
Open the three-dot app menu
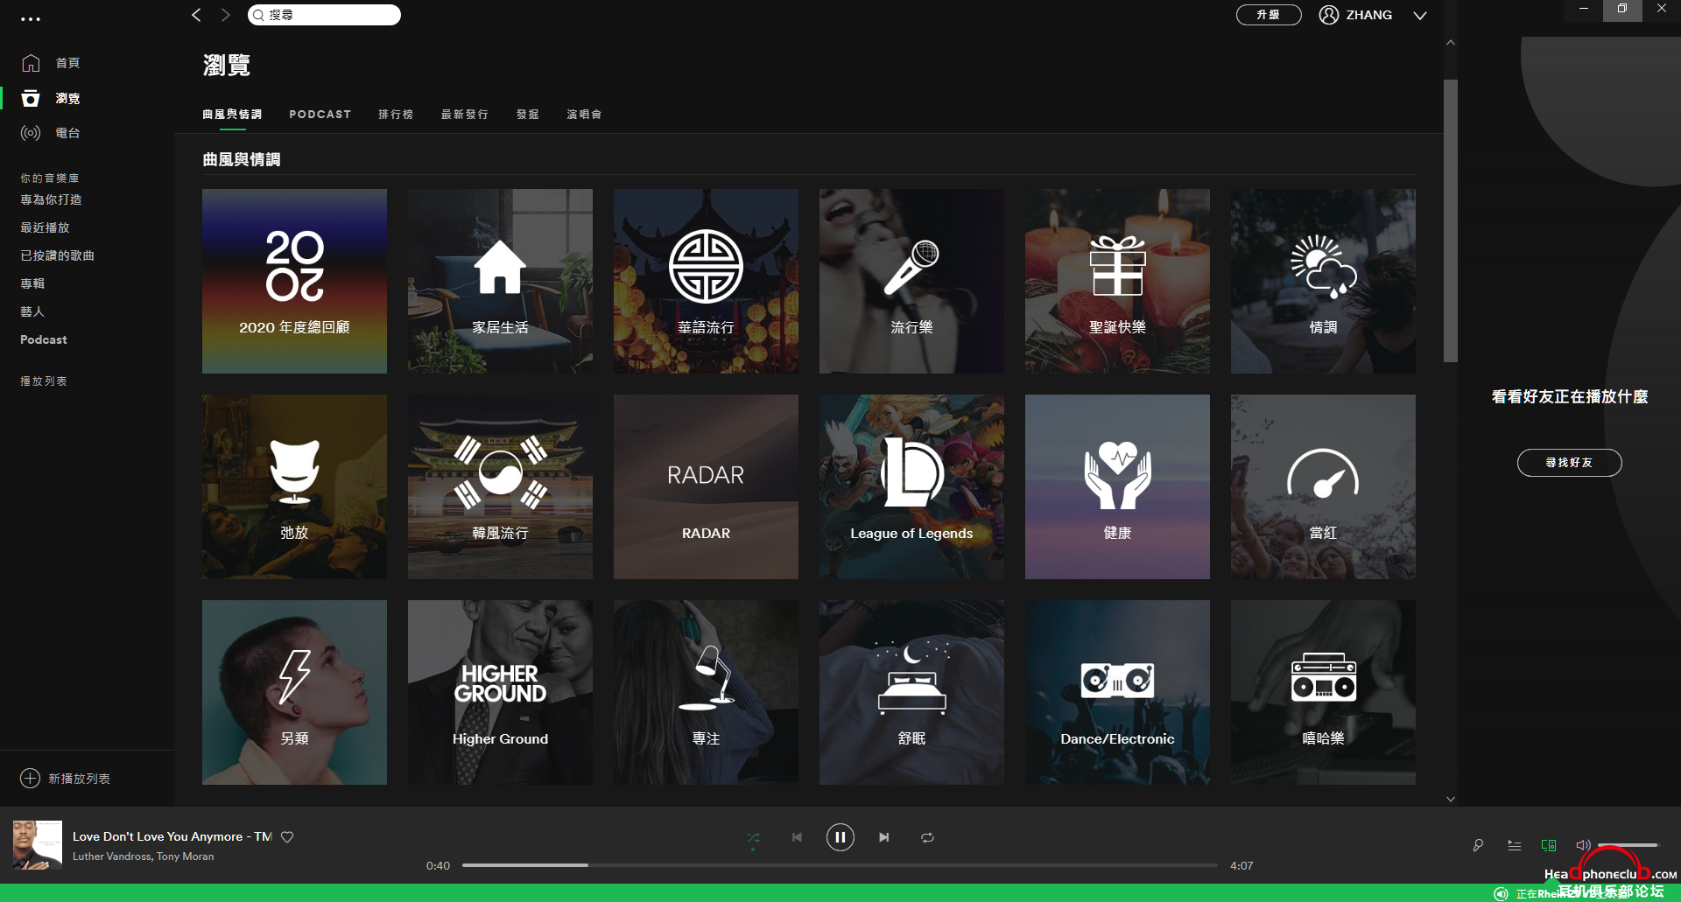pos(31,18)
